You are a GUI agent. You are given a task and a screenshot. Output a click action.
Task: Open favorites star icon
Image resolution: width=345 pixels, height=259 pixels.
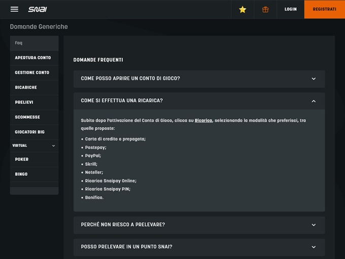click(243, 9)
